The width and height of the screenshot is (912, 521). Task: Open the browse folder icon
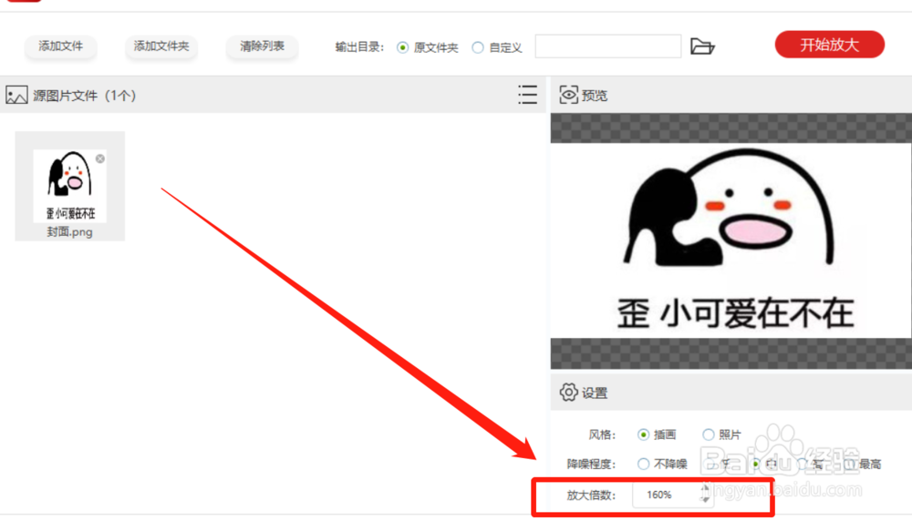coord(702,46)
